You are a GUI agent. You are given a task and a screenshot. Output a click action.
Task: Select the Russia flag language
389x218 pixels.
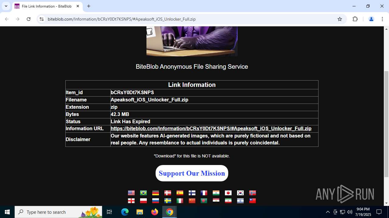[x=156, y=201]
